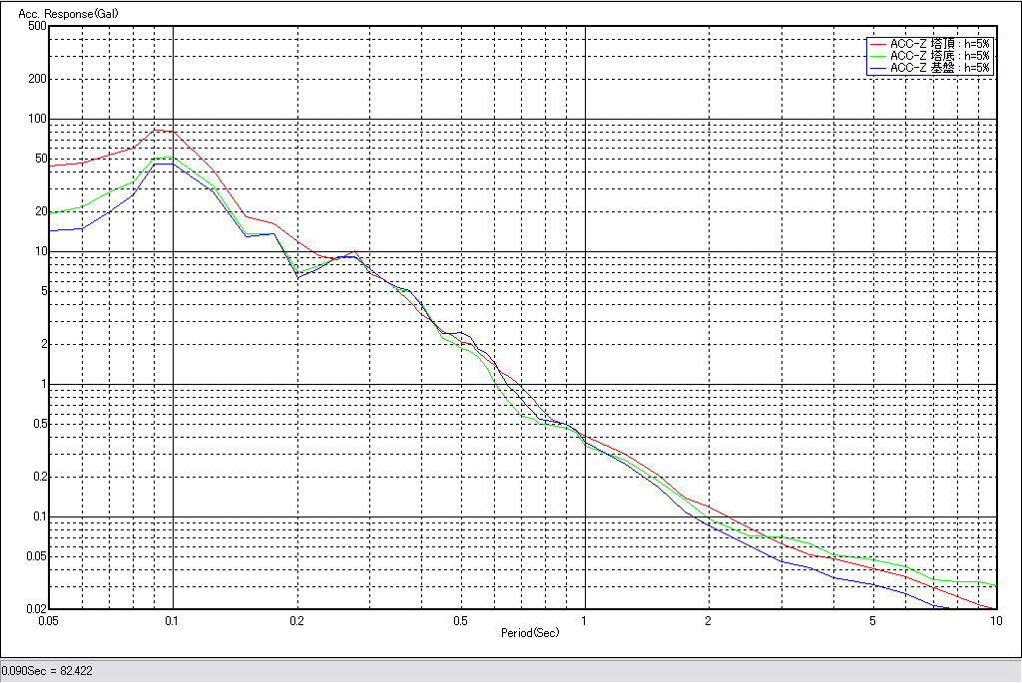Click the blue line sample in legend

tap(878, 68)
